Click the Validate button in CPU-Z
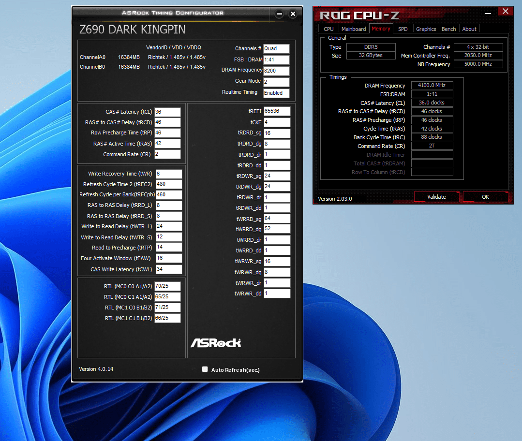The height and width of the screenshot is (441, 522). tap(436, 197)
